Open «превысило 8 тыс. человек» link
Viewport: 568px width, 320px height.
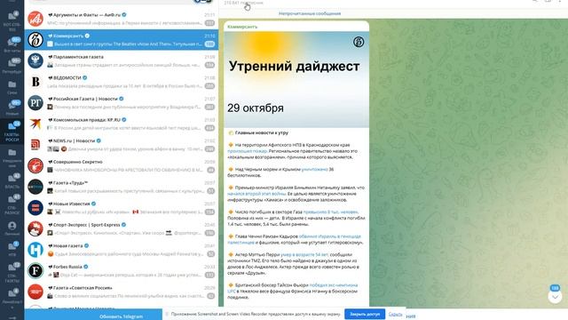330,212
